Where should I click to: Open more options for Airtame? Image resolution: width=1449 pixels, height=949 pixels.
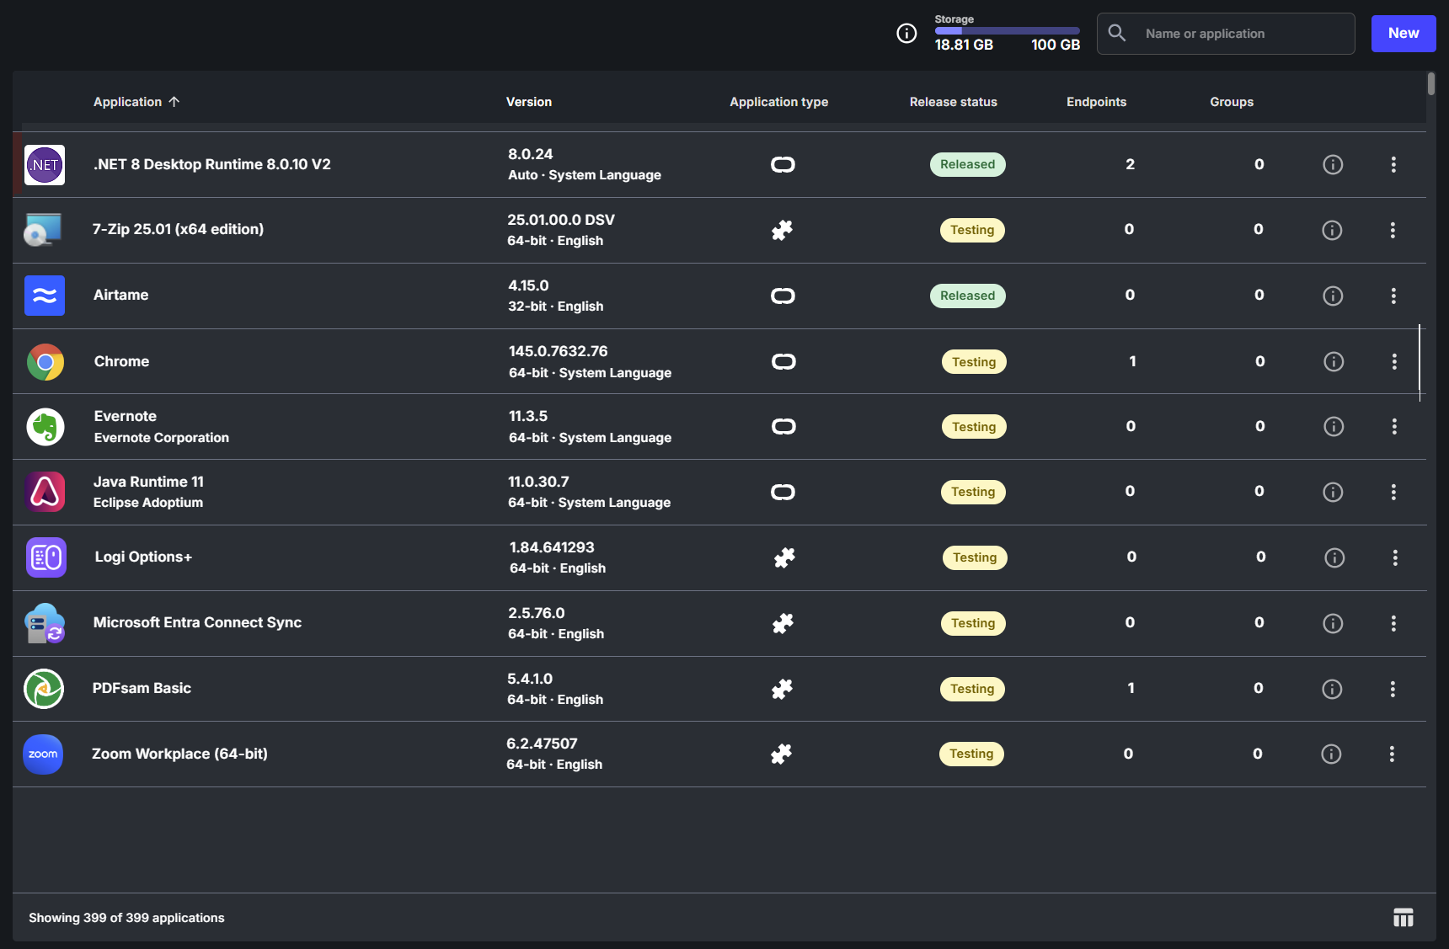click(1393, 296)
